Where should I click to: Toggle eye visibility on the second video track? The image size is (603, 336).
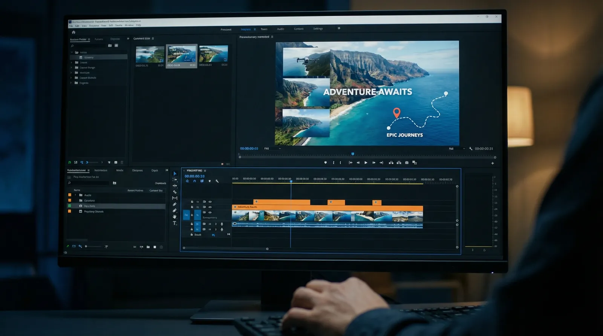(210, 207)
